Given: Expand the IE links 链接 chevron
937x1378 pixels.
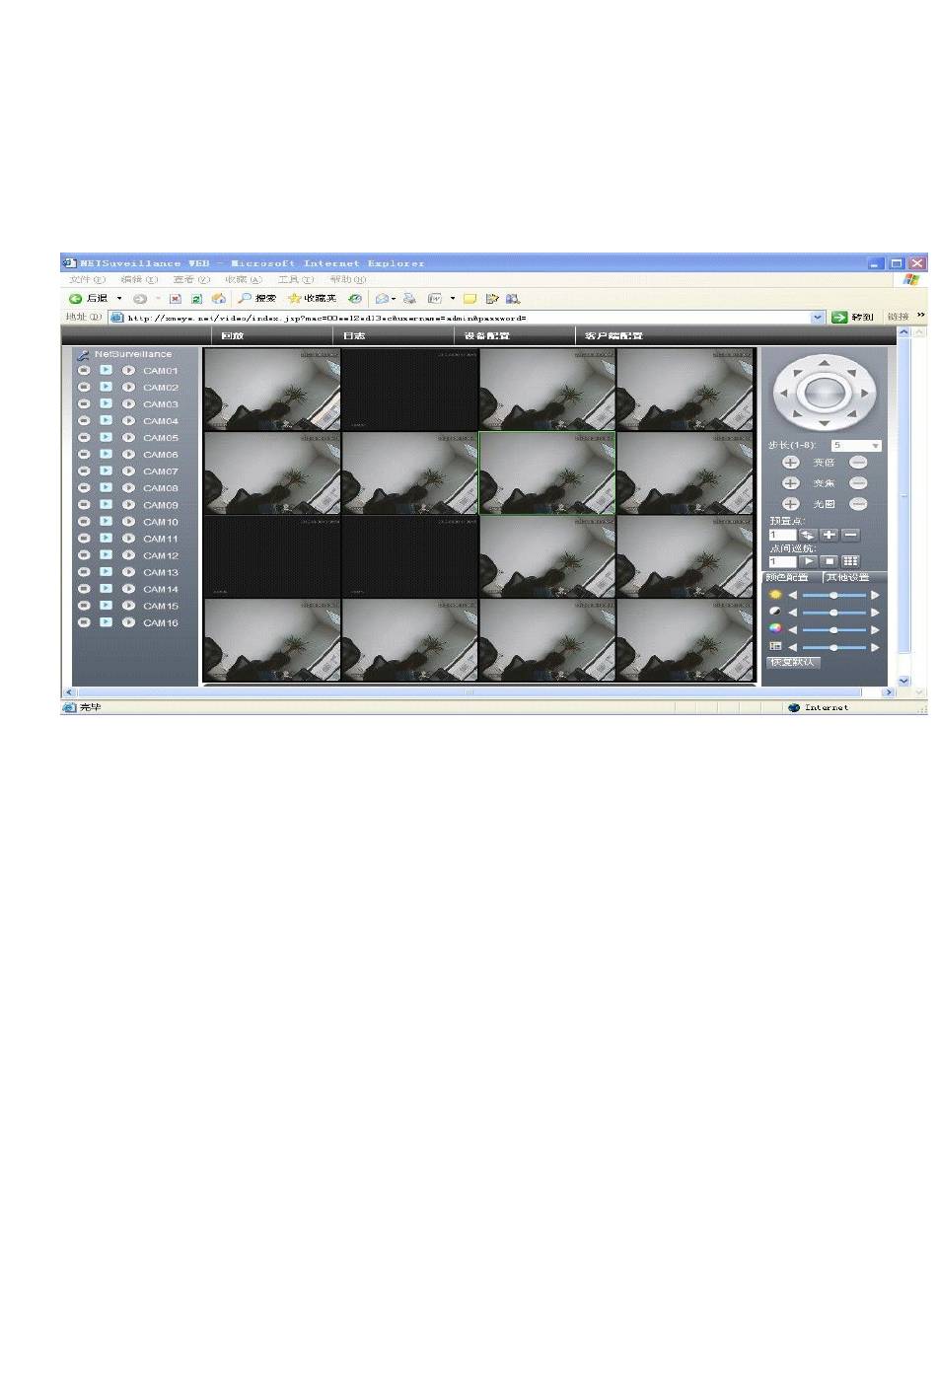Looking at the screenshot, I should coord(920,316).
